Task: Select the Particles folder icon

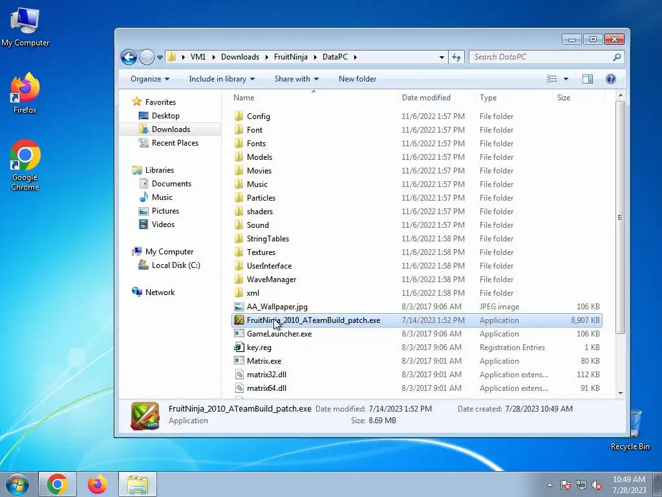Action: (239, 197)
